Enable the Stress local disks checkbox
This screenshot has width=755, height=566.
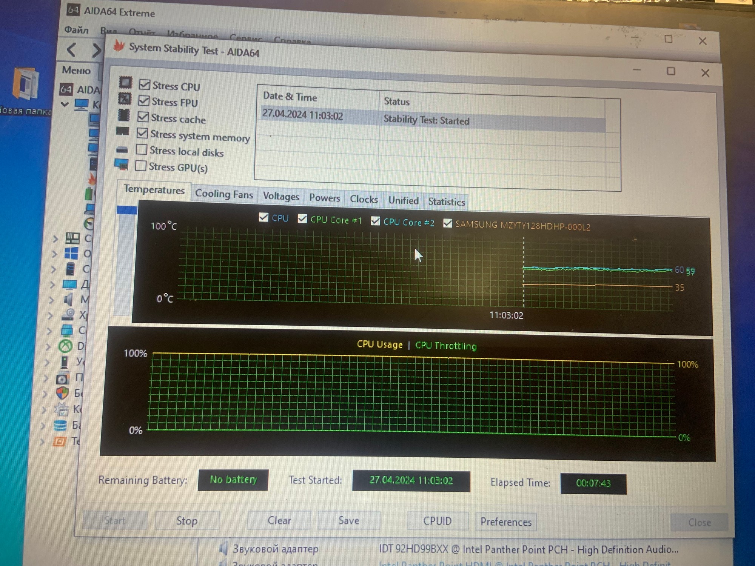(142, 149)
